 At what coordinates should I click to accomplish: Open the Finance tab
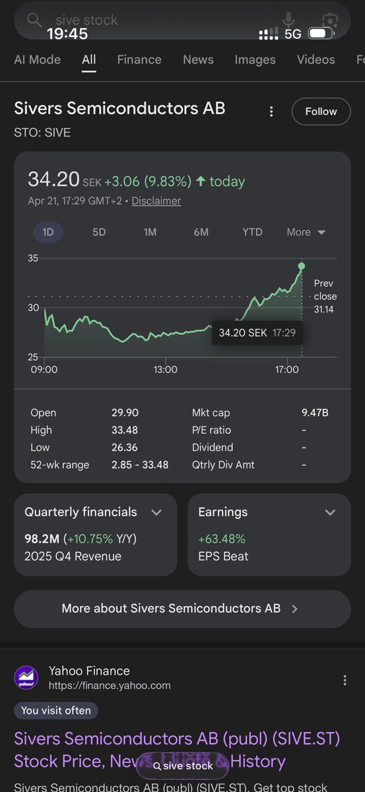[x=139, y=59]
